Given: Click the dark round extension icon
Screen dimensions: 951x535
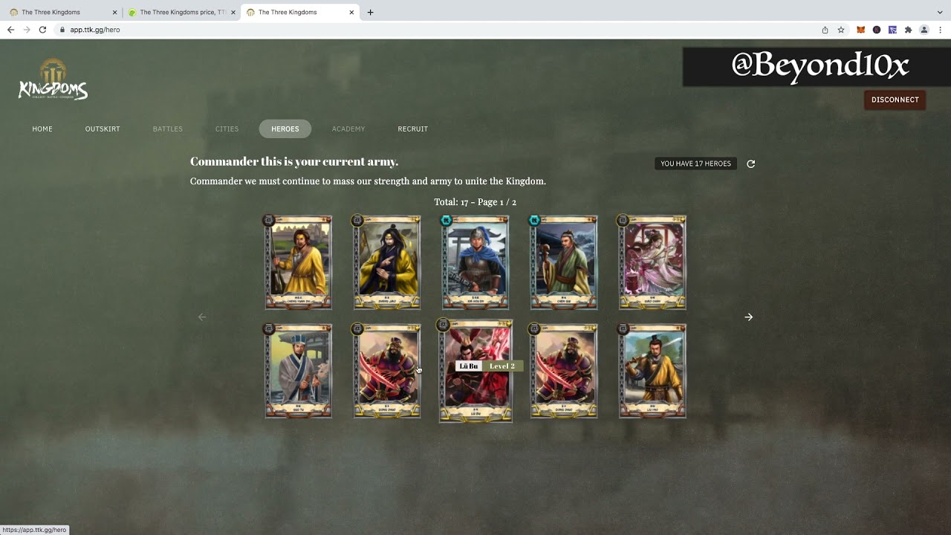Looking at the screenshot, I should (x=877, y=30).
